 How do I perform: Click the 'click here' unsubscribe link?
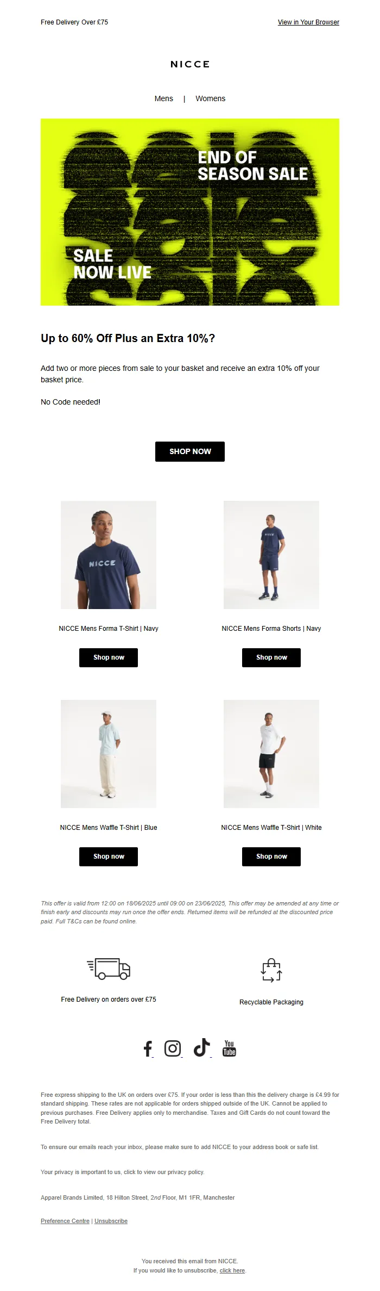pos(232,1270)
